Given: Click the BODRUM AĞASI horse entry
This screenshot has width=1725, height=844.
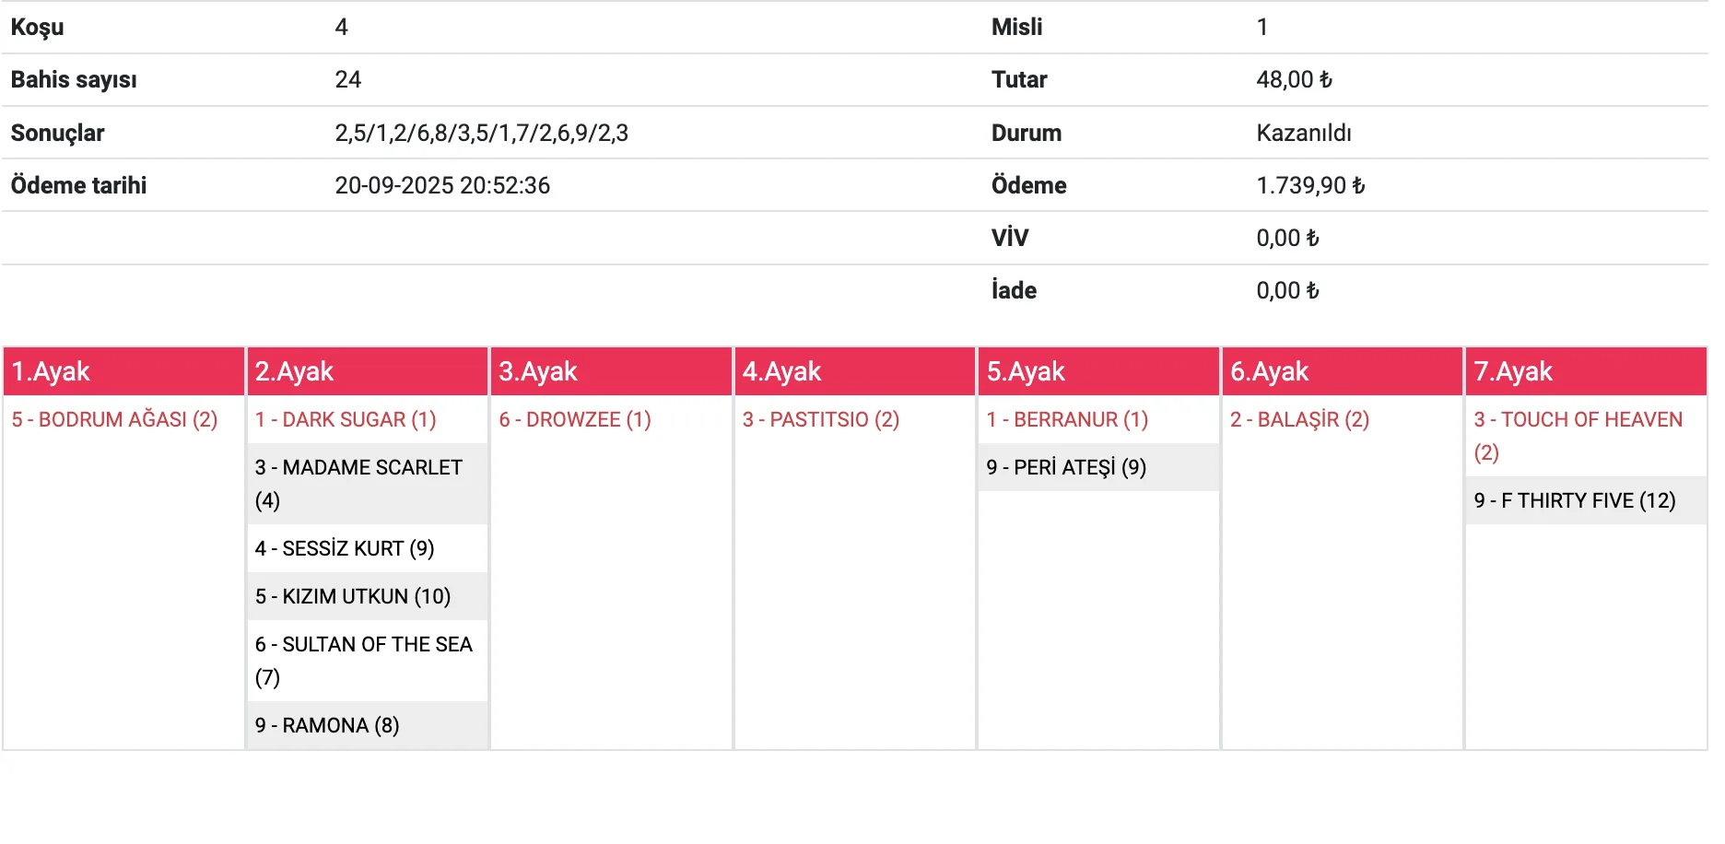Looking at the screenshot, I should click(114, 420).
